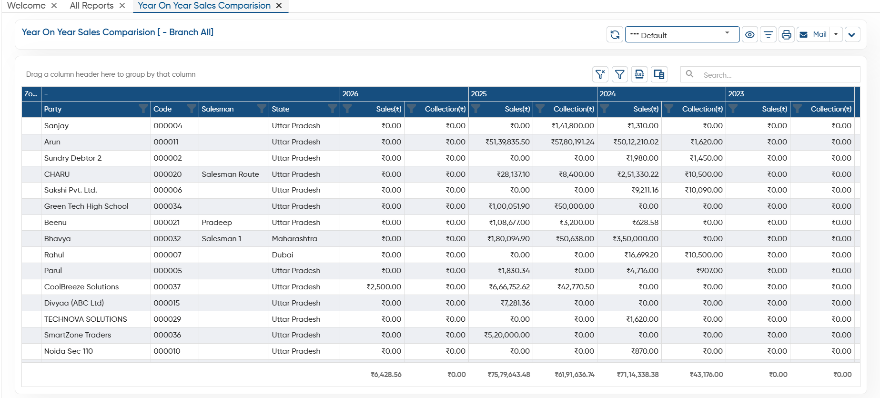Click the plain funnel filter icon above grid
Image resolution: width=880 pixels, height=398 pixels.
[620, 74]
